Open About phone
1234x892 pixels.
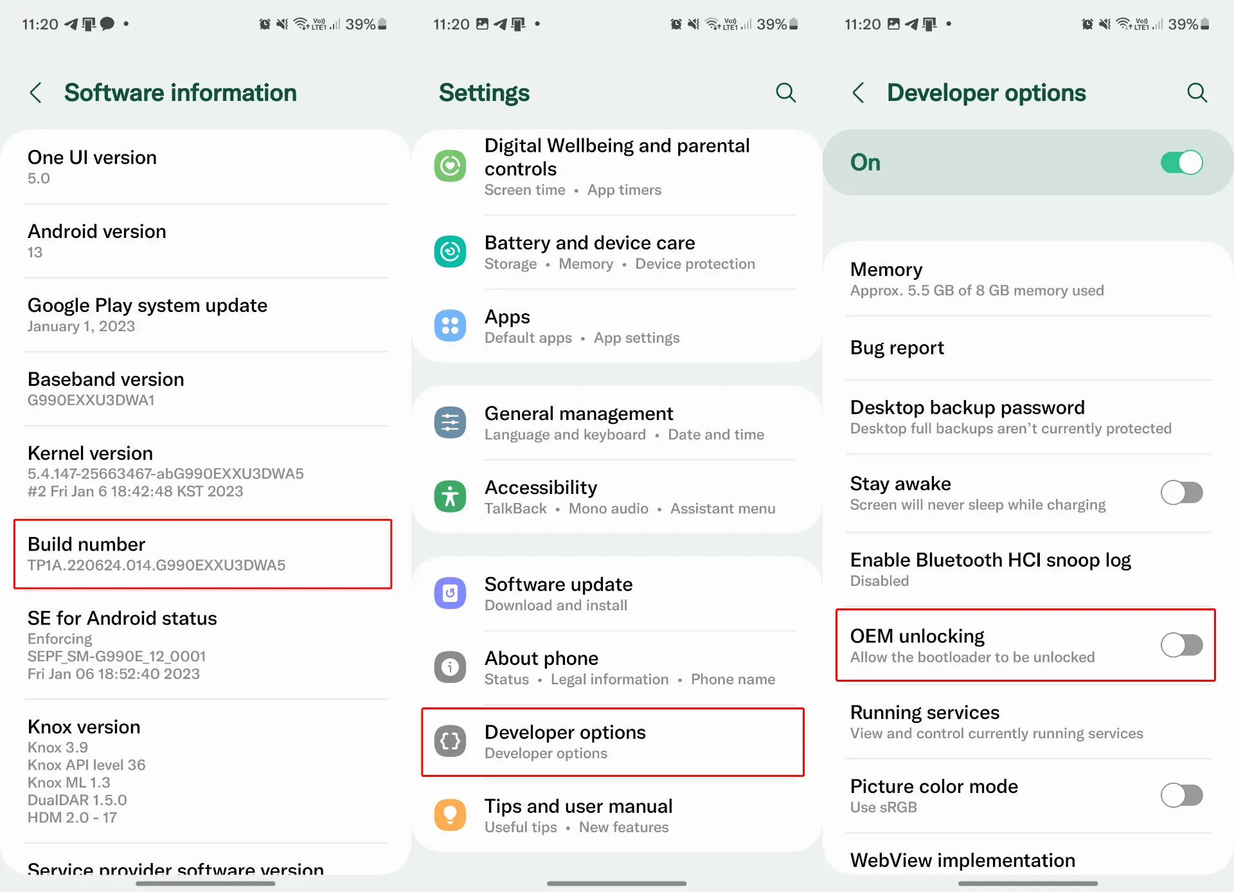pos(616,668)
